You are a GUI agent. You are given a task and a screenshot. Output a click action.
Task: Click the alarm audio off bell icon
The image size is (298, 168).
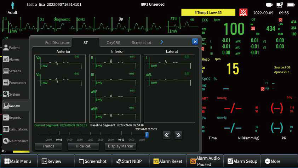click(243, 13)
